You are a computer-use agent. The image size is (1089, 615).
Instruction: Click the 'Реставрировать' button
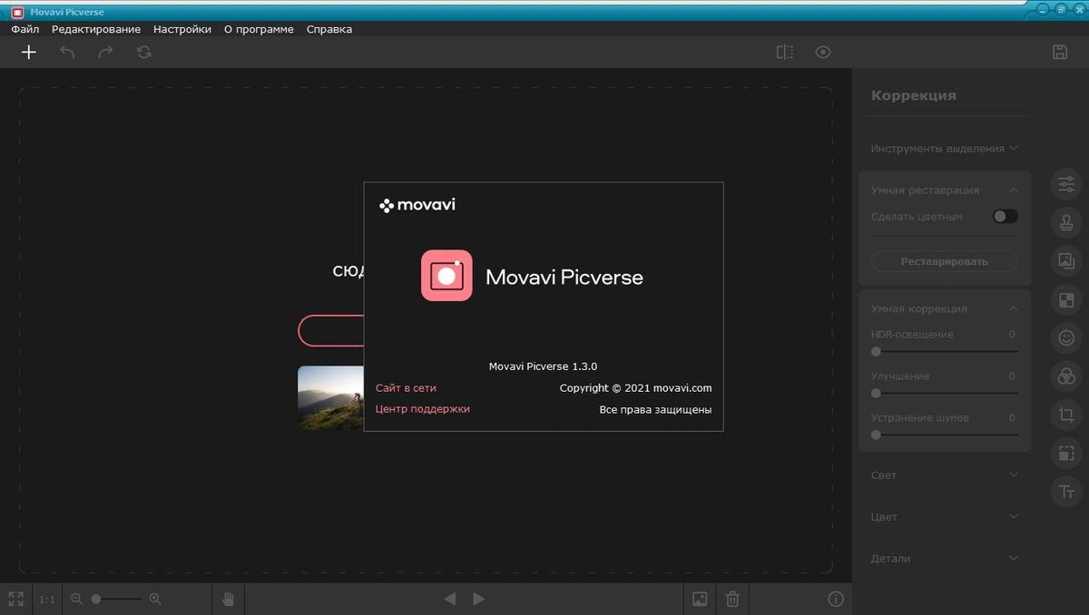coord(945,261)
